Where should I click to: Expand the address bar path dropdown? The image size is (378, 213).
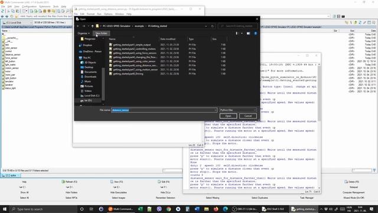pyautogui.click(x=206, y=26)
